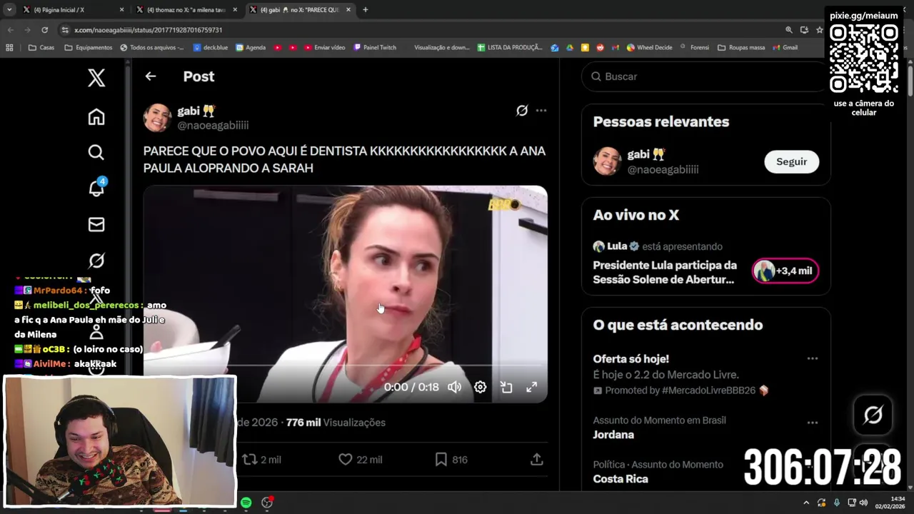Screen dimensions: 914x514
Task: Go back with the Post arrow
Action: [151, 76]
